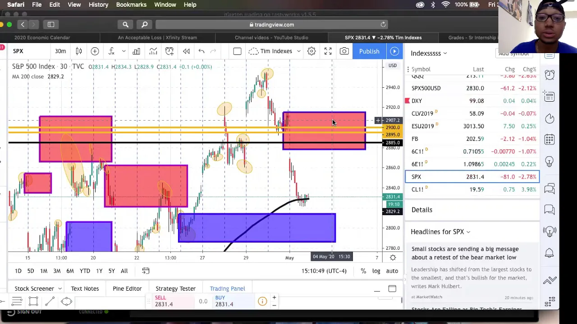Toggle the red flag on DXY row
The height and width of the screenshot is (324, 577).
tap(407, 101)
